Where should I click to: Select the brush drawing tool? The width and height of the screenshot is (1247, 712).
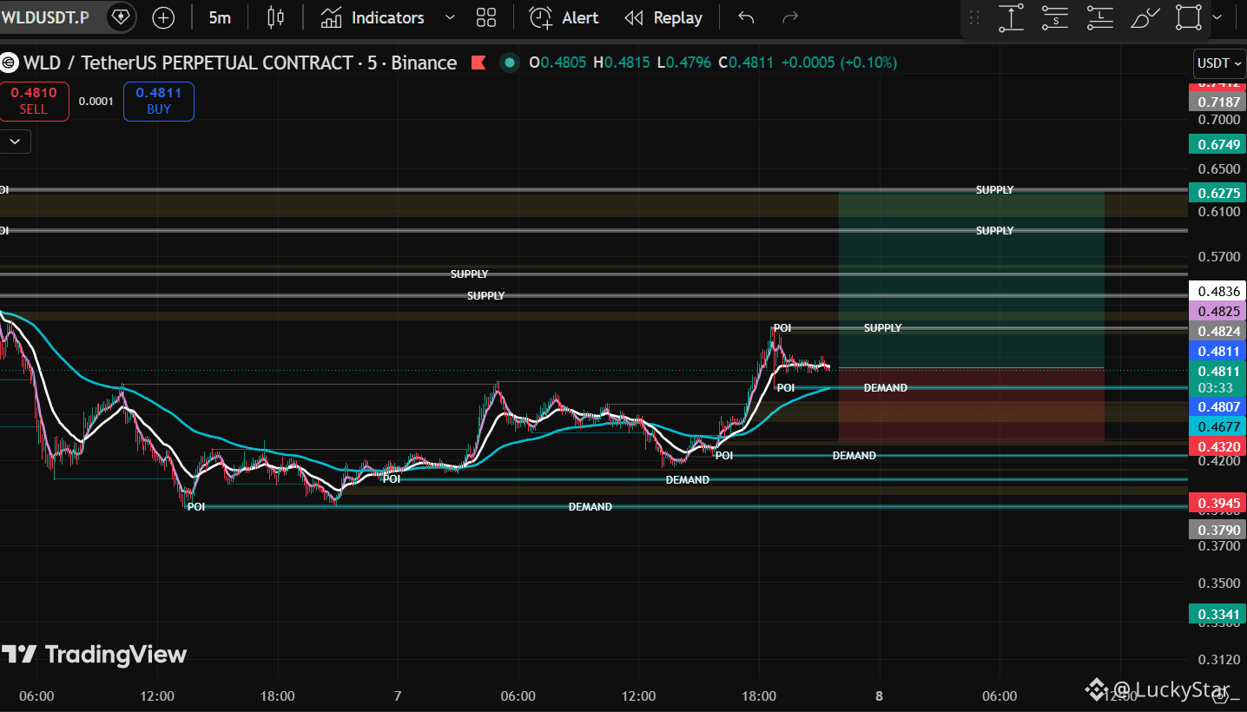[1145, 17]
